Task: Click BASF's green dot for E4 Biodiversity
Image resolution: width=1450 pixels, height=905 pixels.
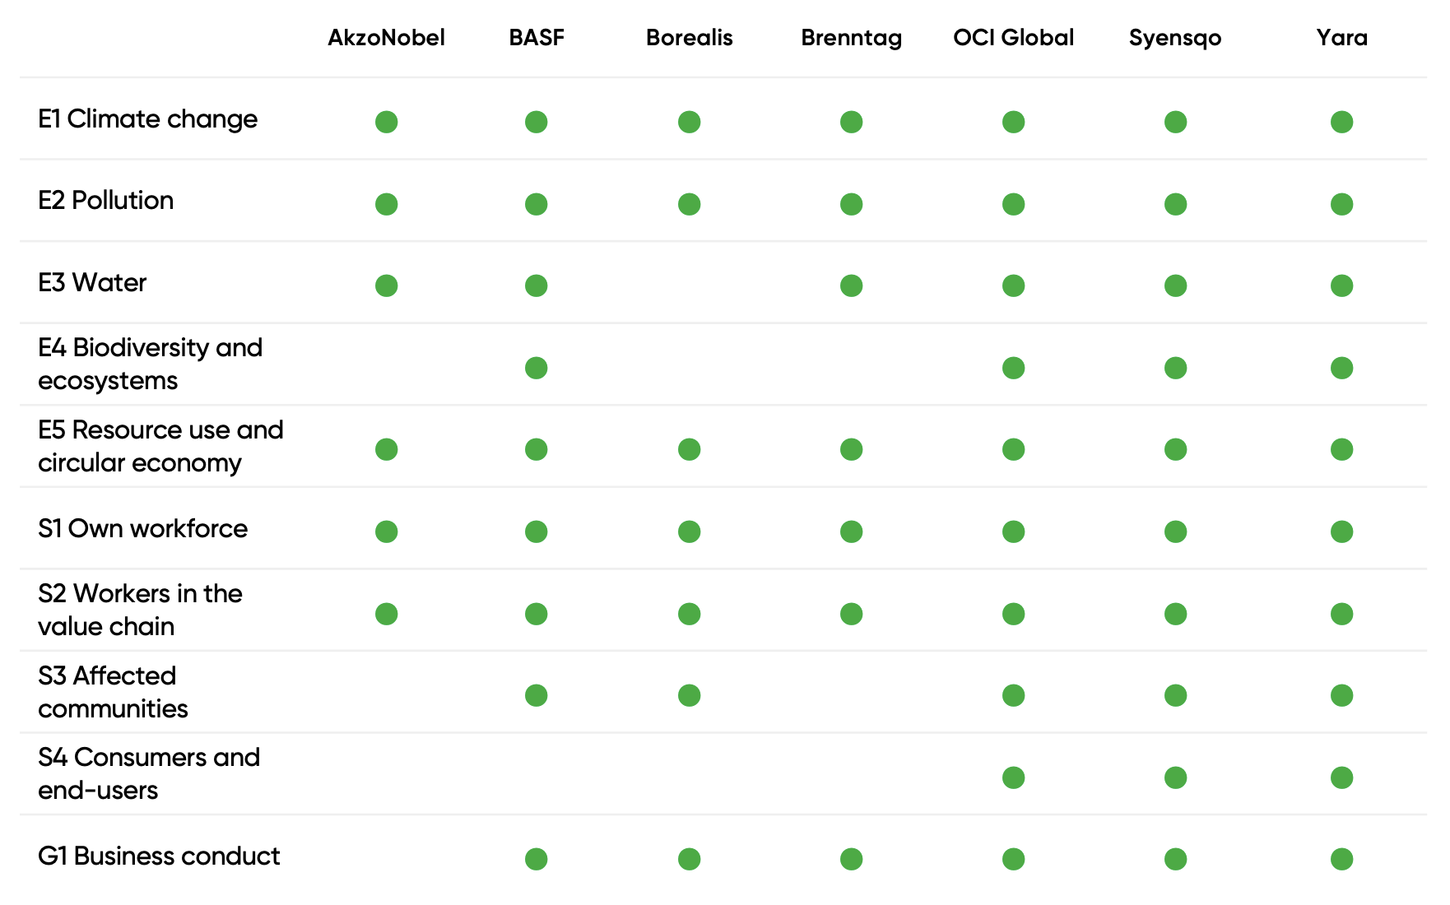Action: point(536,368)
